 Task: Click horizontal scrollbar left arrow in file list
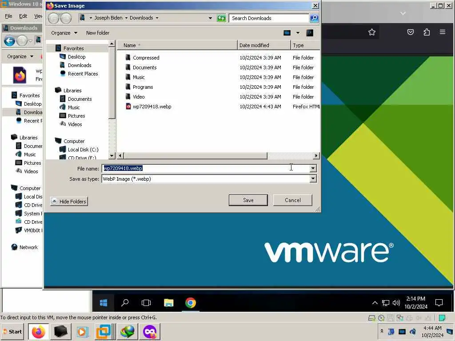point(120,156)
